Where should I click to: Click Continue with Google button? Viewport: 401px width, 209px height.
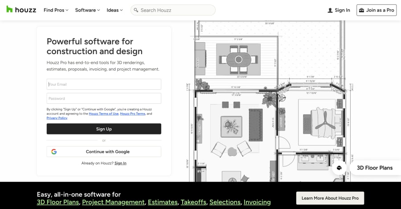click(x=104, y=152)
